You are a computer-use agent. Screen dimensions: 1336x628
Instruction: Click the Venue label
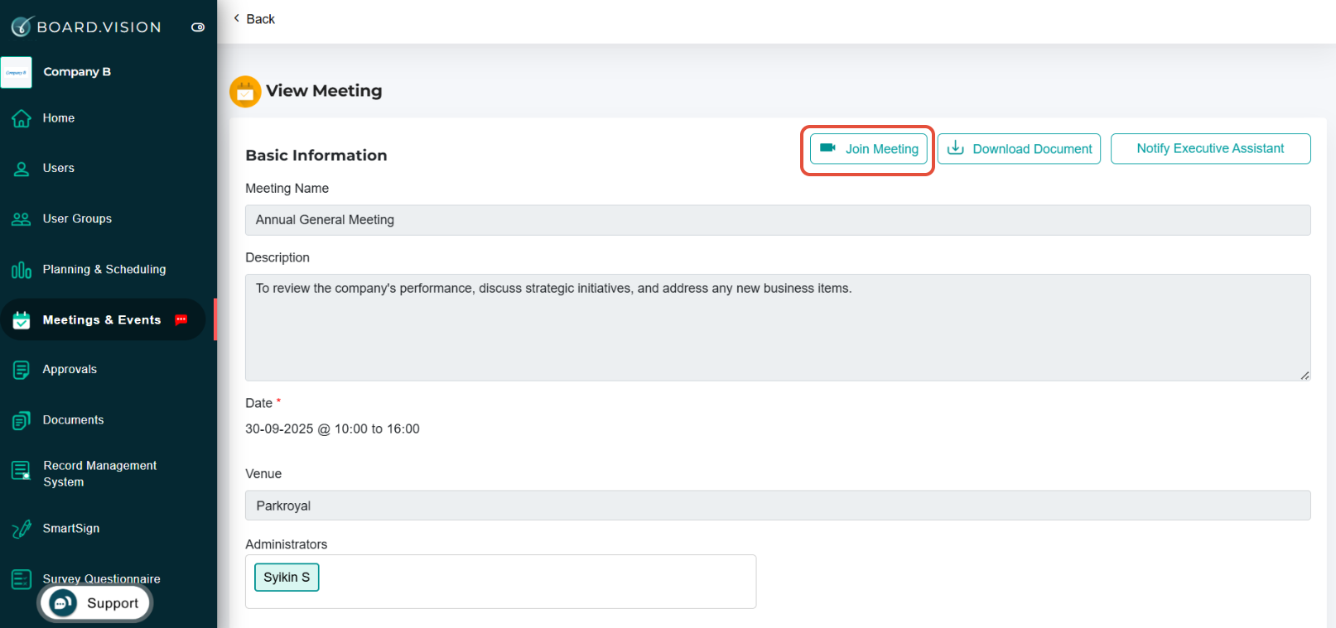[x=263, y=474]
